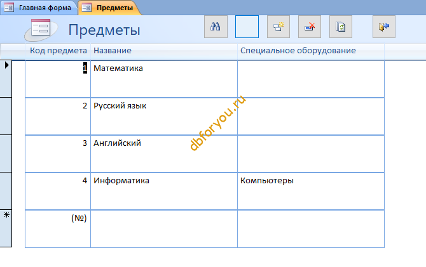Click the Delete record button
426x267 pixels.
[x=310, y=27]
